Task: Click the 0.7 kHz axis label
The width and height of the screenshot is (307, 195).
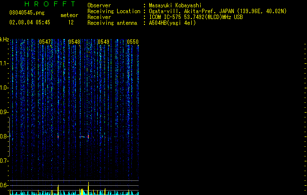Action: [x=4, y=161]
